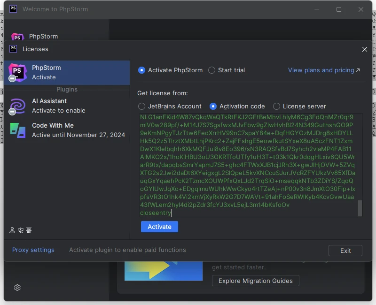Select the Activate PhpStorm radio button
This screenshot has width=376, height=305.
pos(141,70)
